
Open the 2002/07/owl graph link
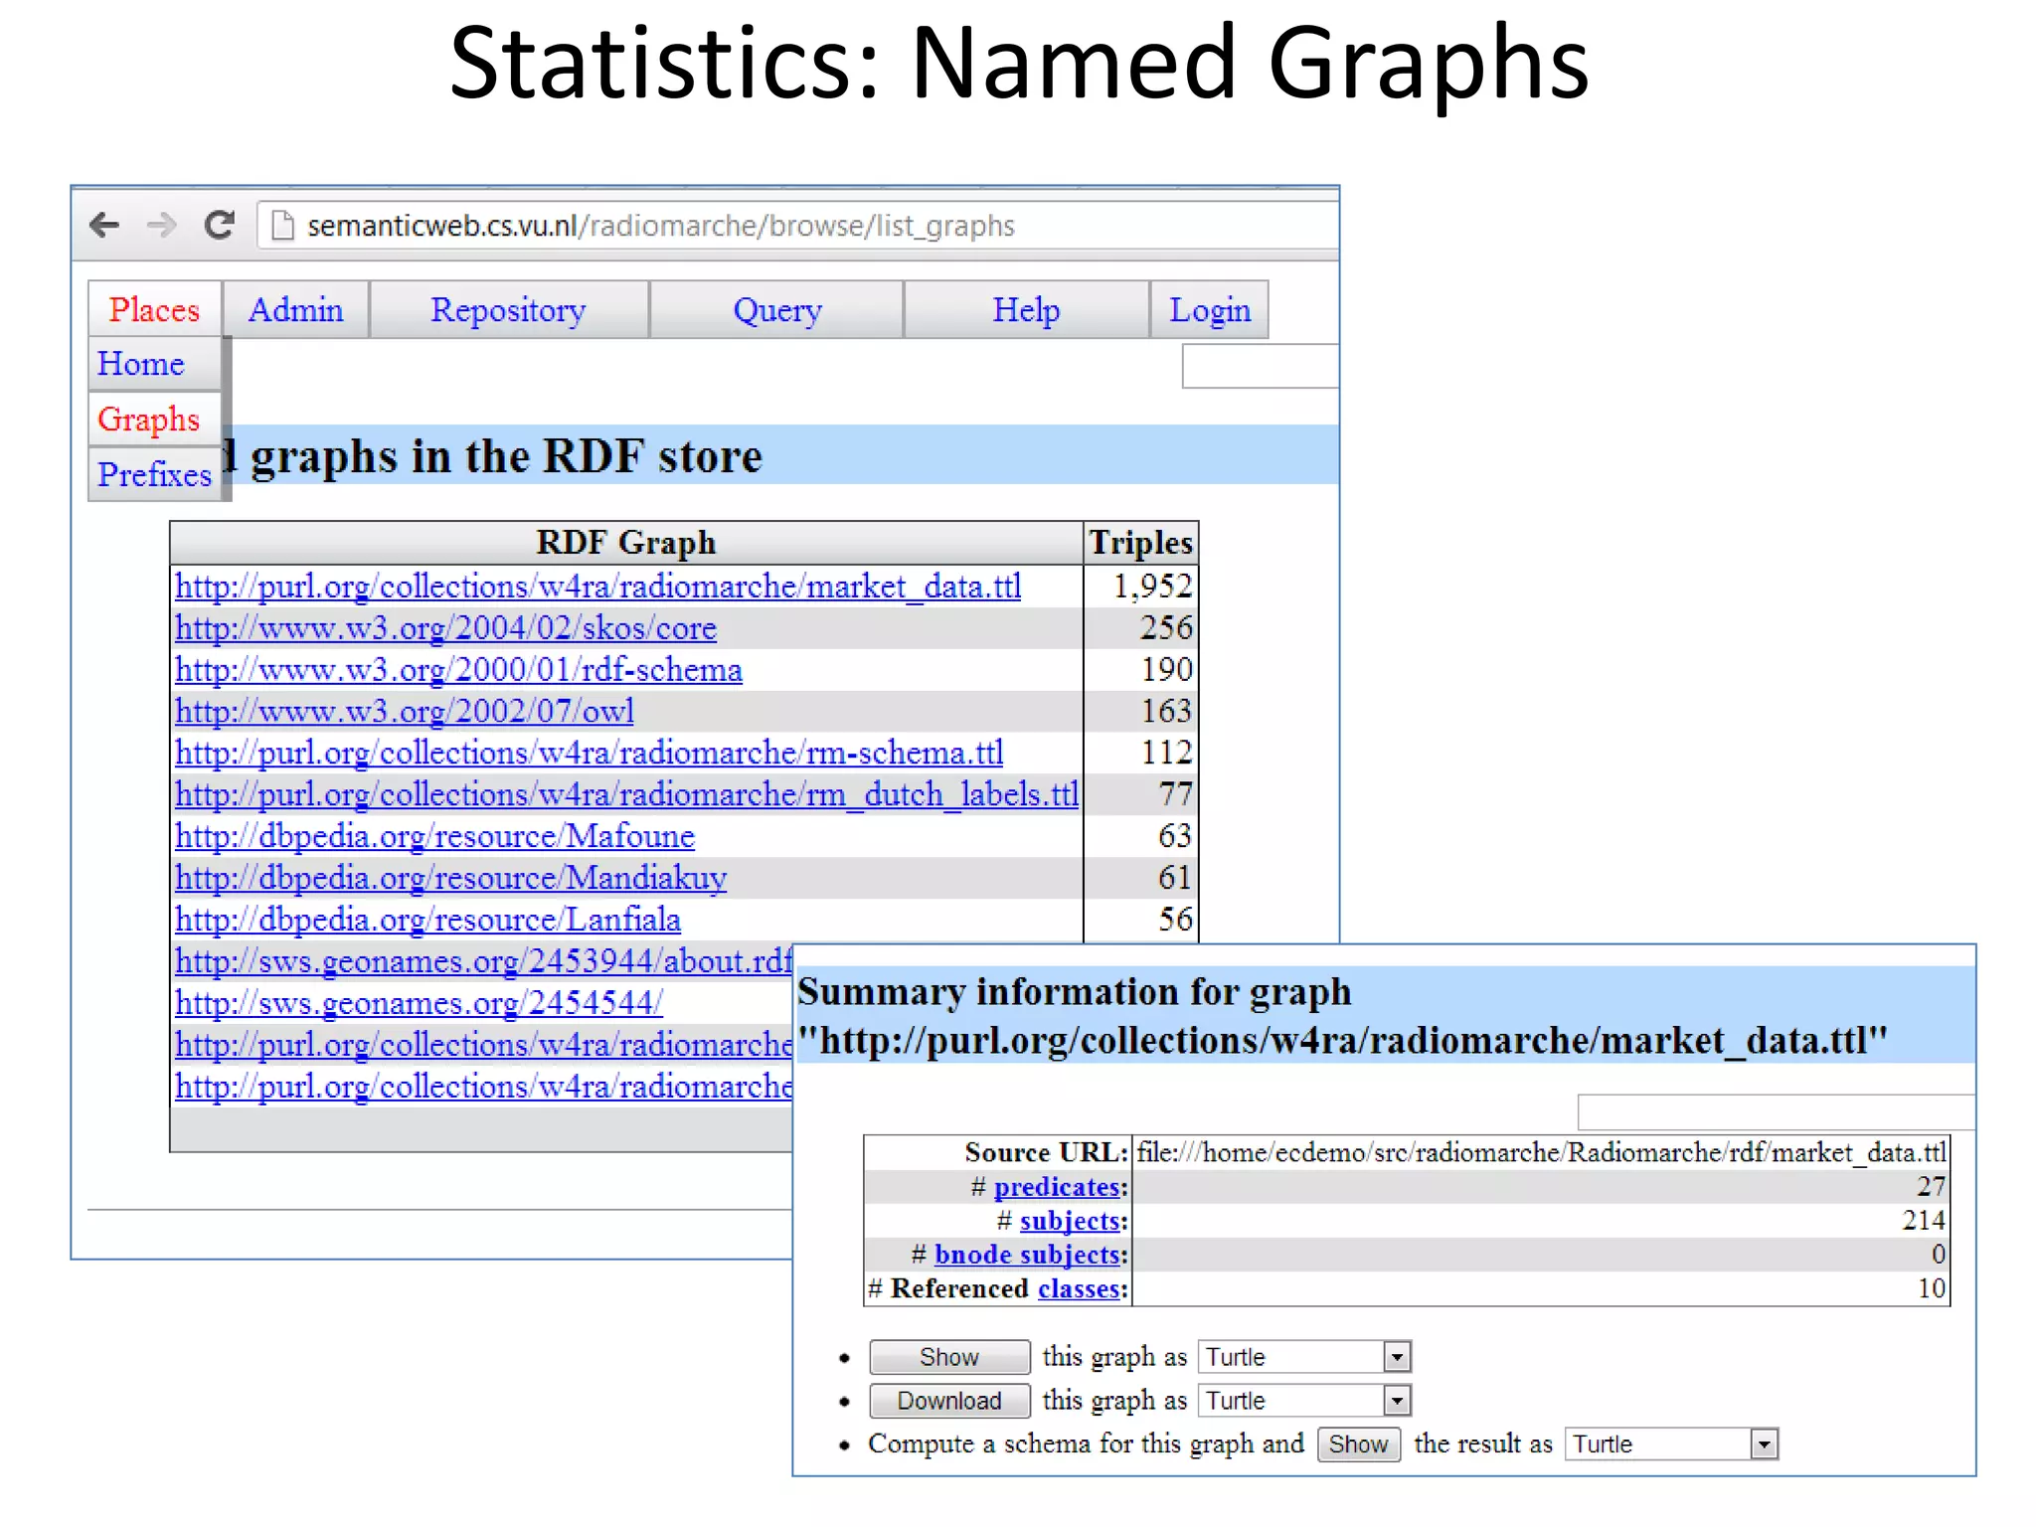pos(404,711)
